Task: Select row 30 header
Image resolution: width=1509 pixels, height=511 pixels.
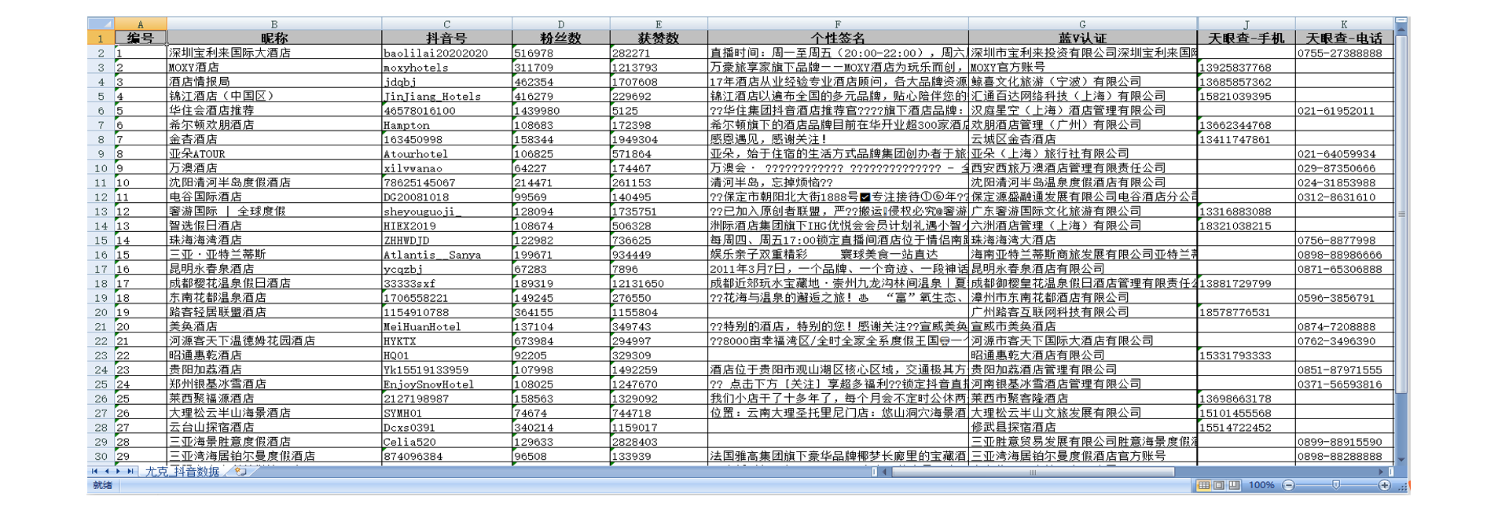Action: (101, 456)
